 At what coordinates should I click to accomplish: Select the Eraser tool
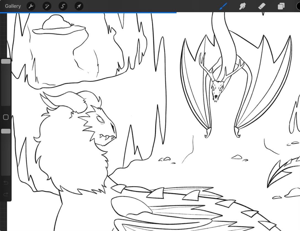(262, 6)
